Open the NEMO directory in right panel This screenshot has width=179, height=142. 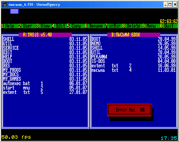[96, 44]
